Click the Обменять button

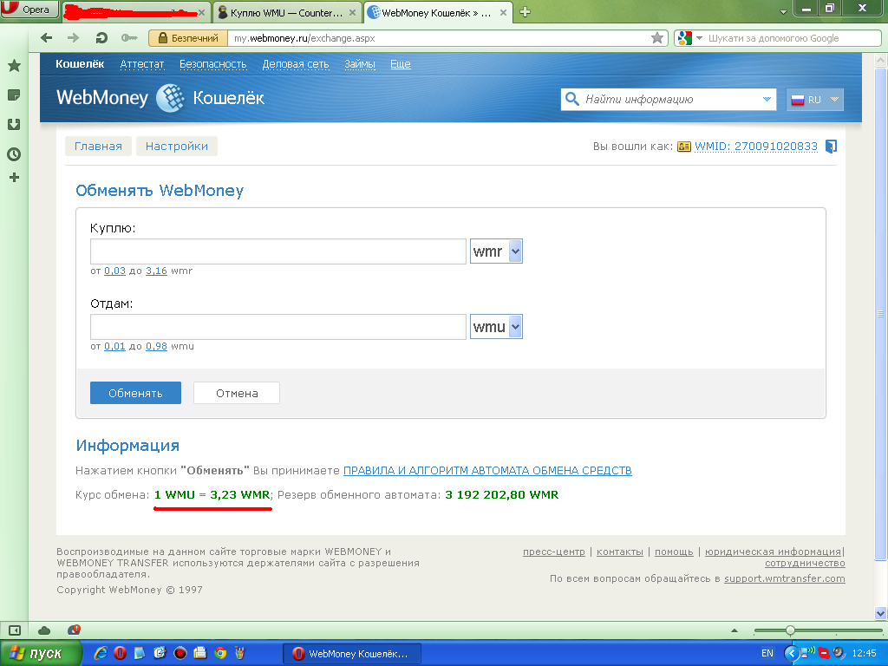point(135,393)
